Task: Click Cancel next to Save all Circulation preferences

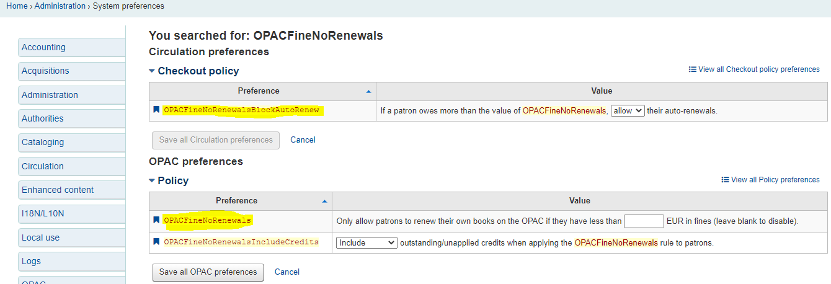Action: coord(303,140)
